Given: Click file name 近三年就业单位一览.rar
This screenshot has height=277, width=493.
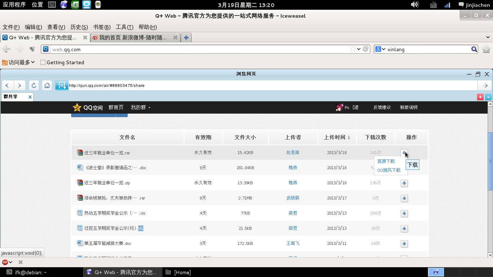Looking at the screenshot, I should pos(107,153).
